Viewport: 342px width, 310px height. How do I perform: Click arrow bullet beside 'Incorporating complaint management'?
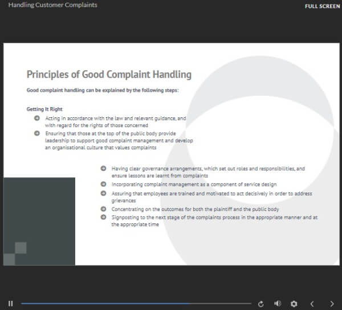(x=103, y=184)
